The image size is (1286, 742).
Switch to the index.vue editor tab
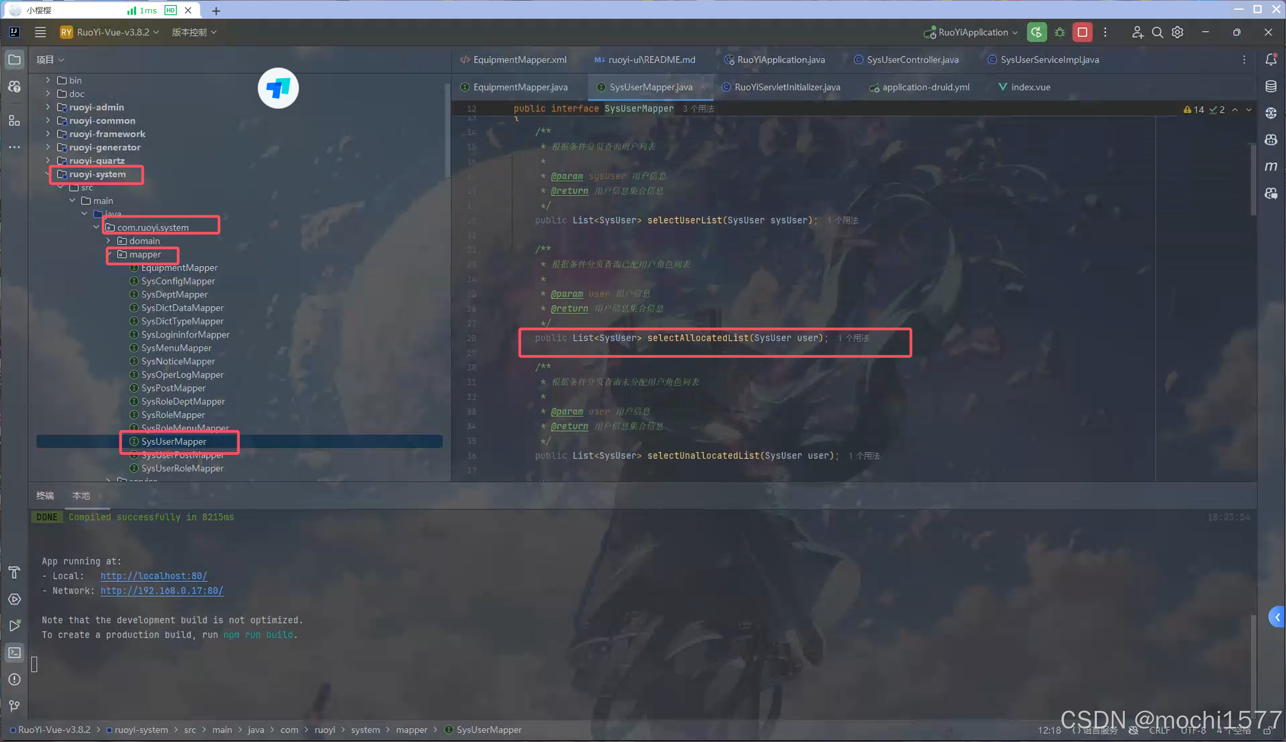(x=1029, y=87)
